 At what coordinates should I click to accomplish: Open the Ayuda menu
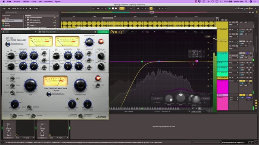click(x=57, y=2)
